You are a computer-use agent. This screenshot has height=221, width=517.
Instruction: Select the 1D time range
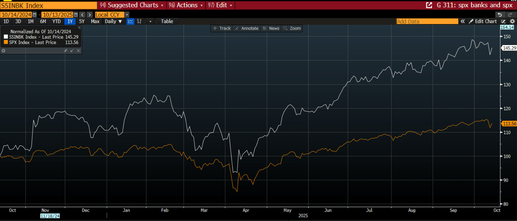pyautogui.click(x=6, y=21)
